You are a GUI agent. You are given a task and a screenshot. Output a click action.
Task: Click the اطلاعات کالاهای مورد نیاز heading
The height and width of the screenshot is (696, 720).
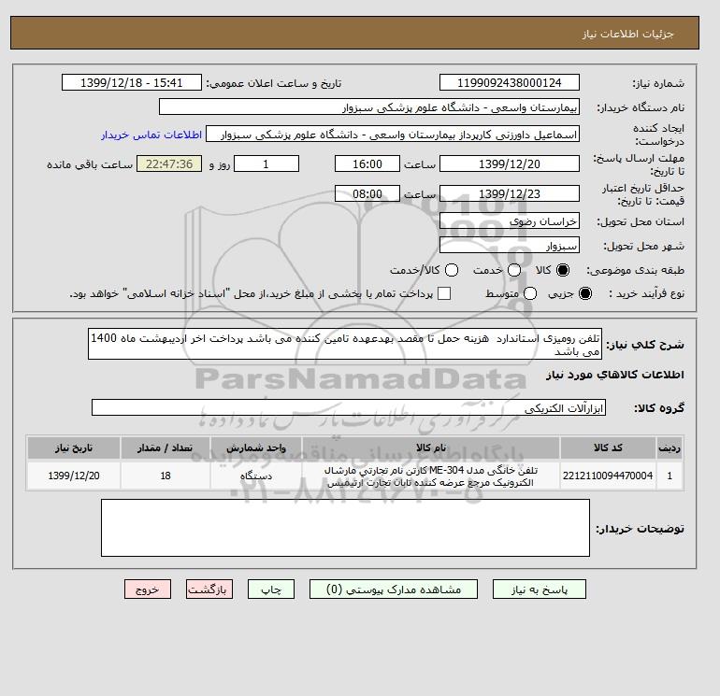[615, 375]
